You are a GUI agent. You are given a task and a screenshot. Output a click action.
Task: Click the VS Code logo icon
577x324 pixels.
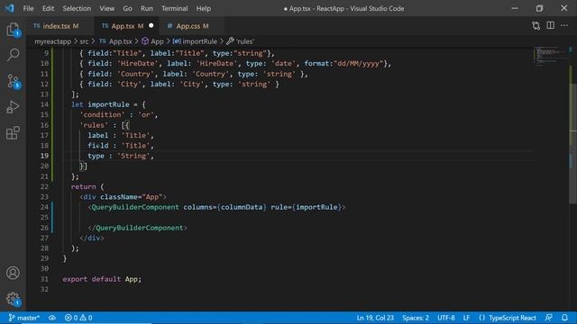pyautogui.click(x=10, y=8)
